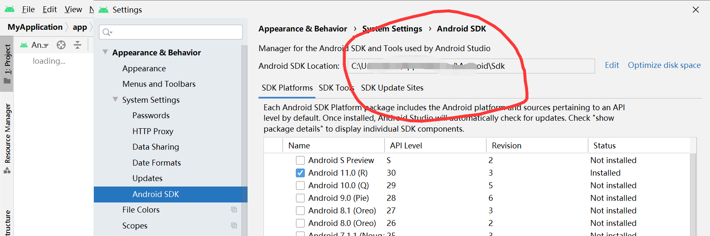The image size is (710, 236).
Task: Open the 1: Project side tool window
Action: click(7, 64)
